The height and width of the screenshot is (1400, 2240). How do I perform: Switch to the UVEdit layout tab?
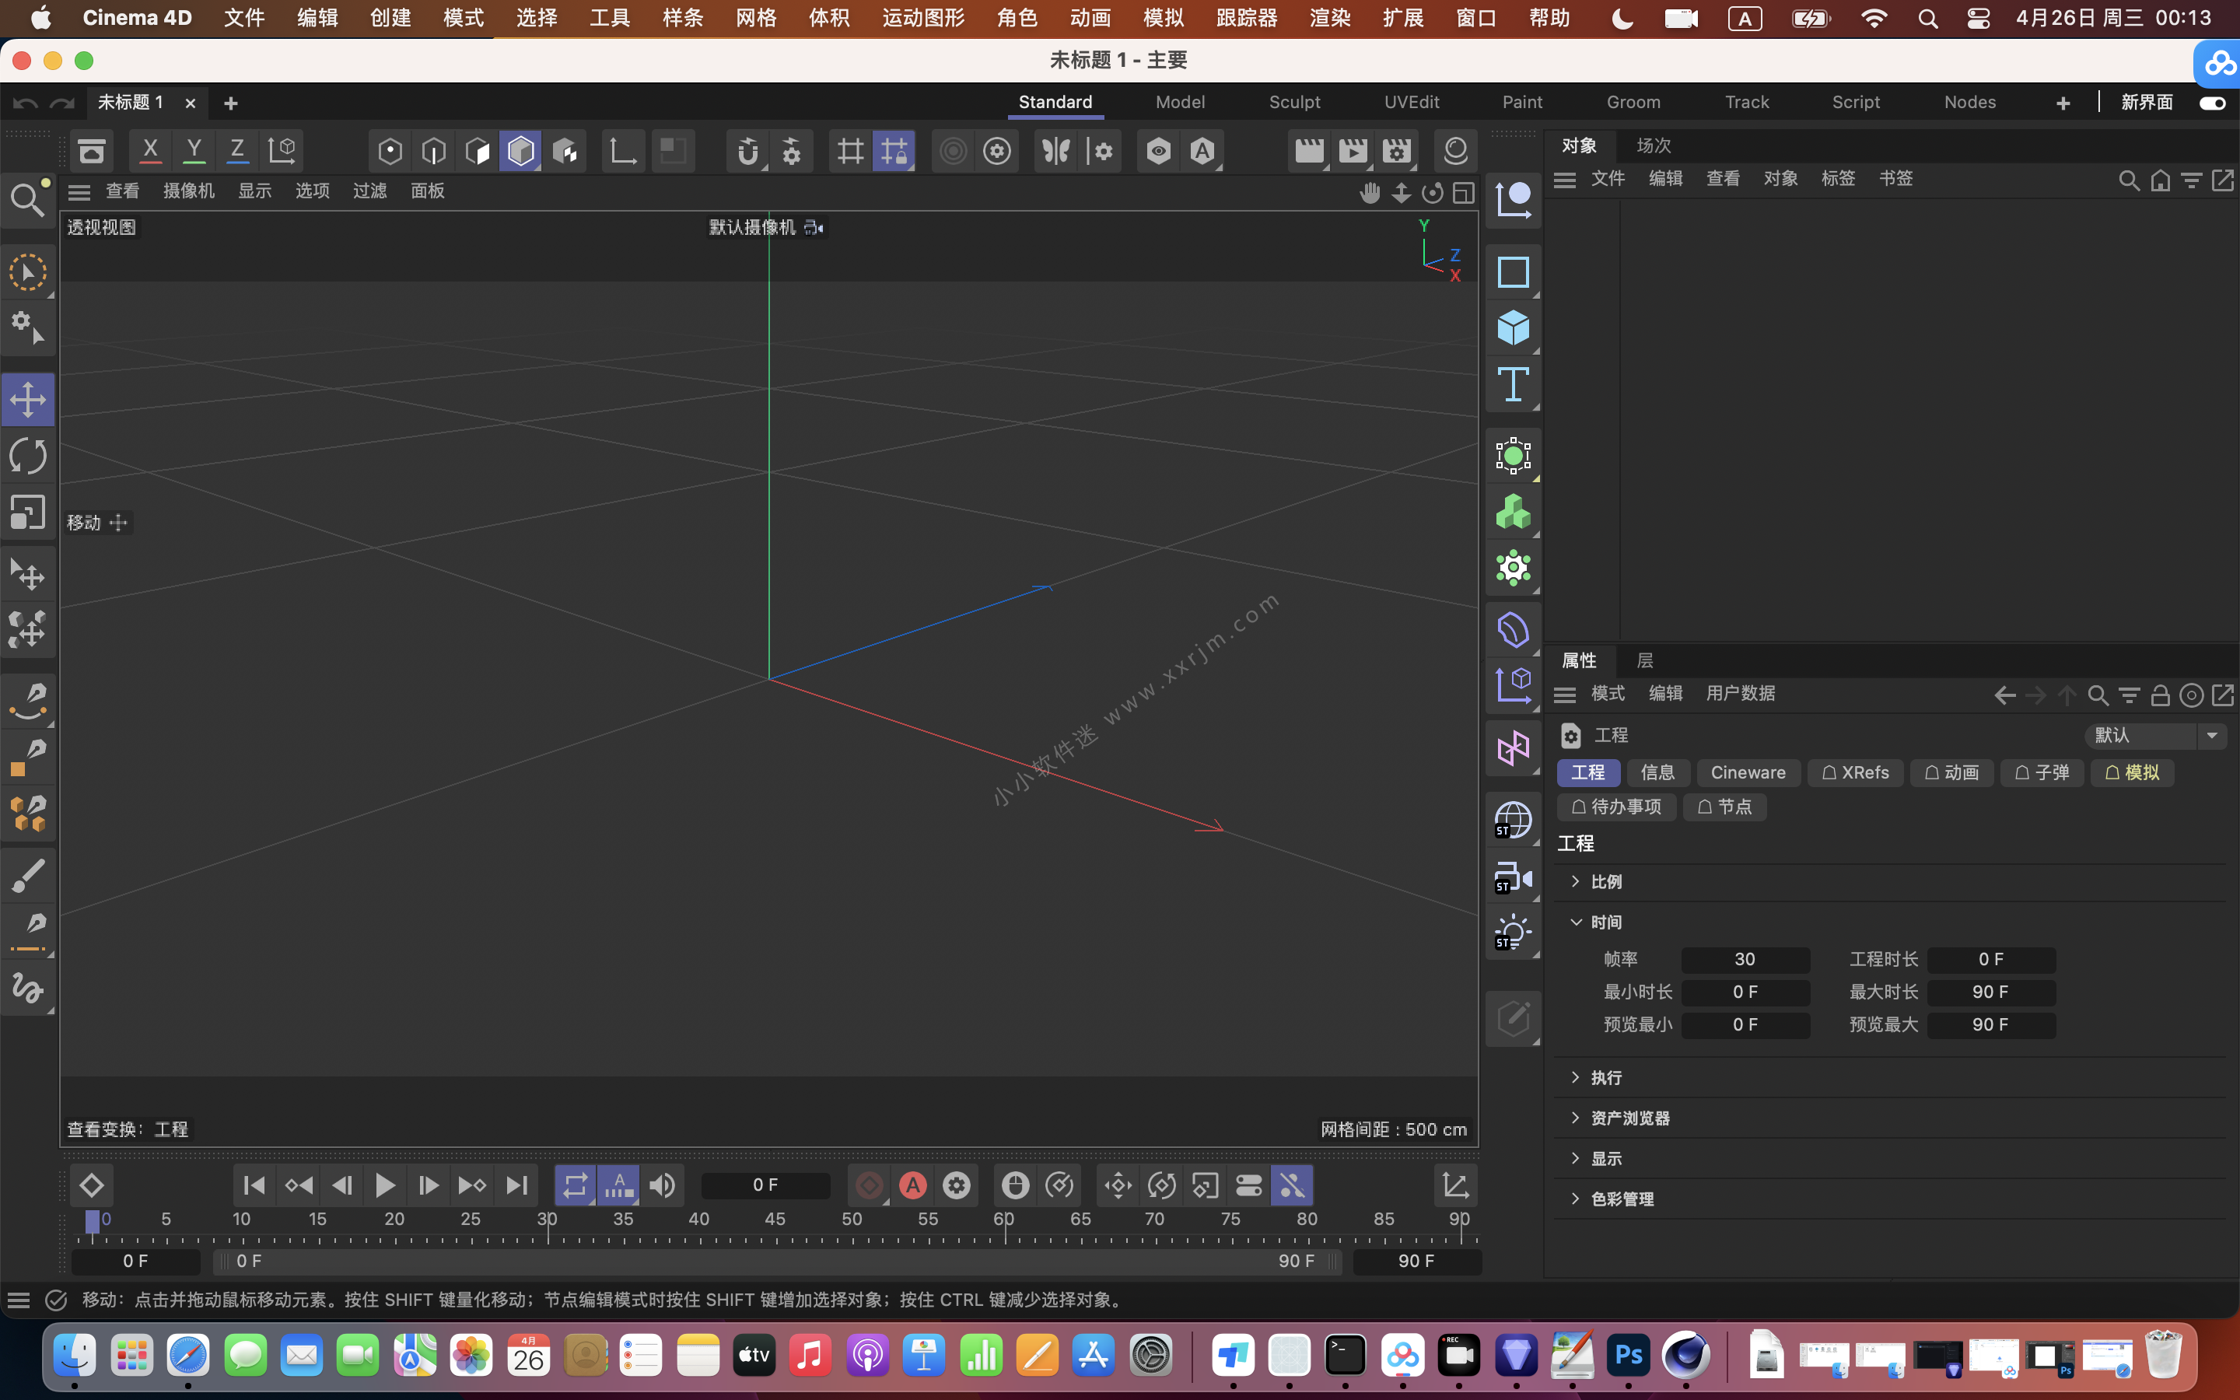tap(1411, 102)
